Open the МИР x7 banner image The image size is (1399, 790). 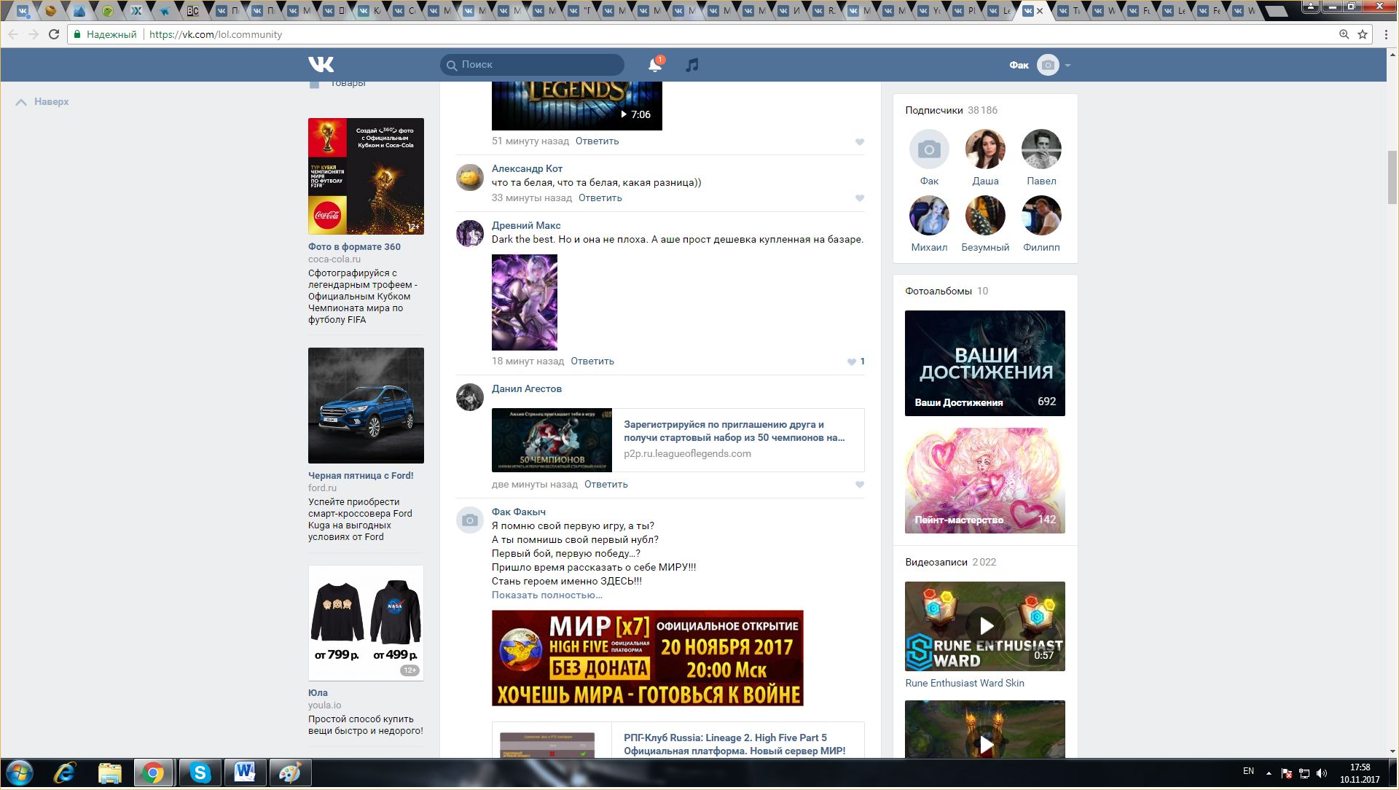(x=648, y=658)
